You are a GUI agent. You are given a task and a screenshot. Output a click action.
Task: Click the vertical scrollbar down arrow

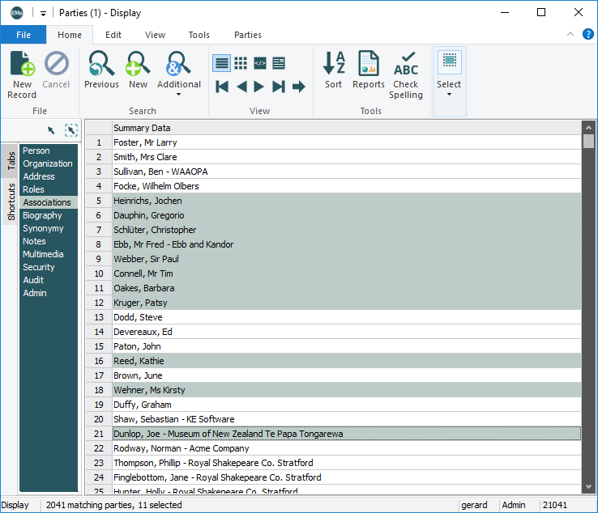589,486
